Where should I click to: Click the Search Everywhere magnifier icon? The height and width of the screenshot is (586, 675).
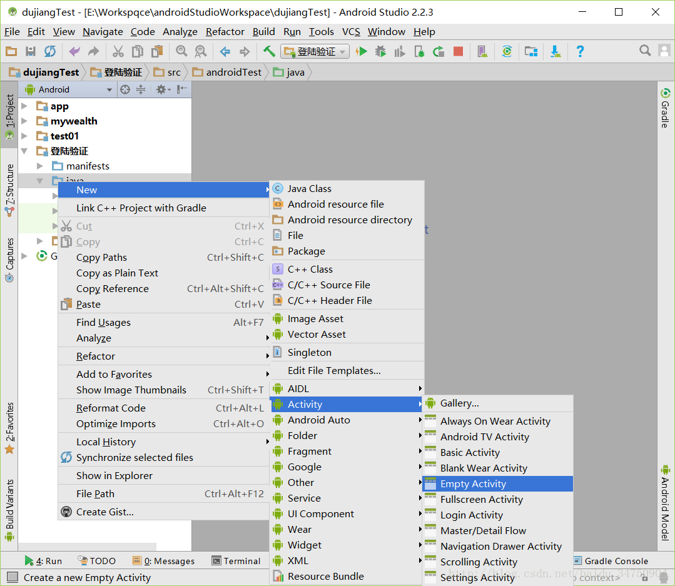pos(645,51)
